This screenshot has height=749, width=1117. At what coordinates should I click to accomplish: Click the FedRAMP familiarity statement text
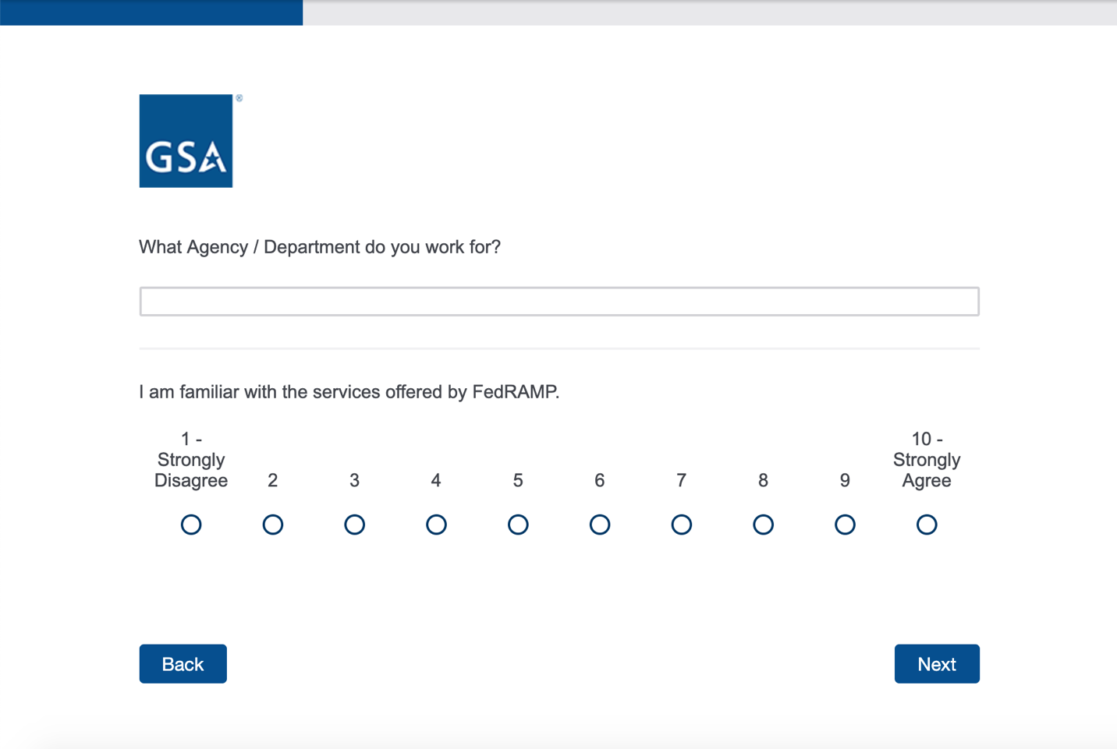pos(349,392)
